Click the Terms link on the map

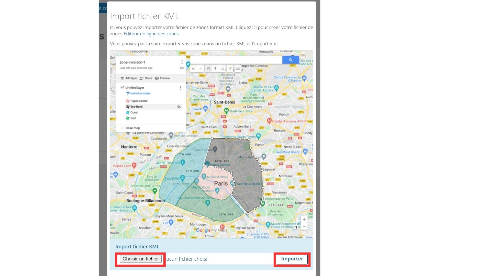point(308,237)
